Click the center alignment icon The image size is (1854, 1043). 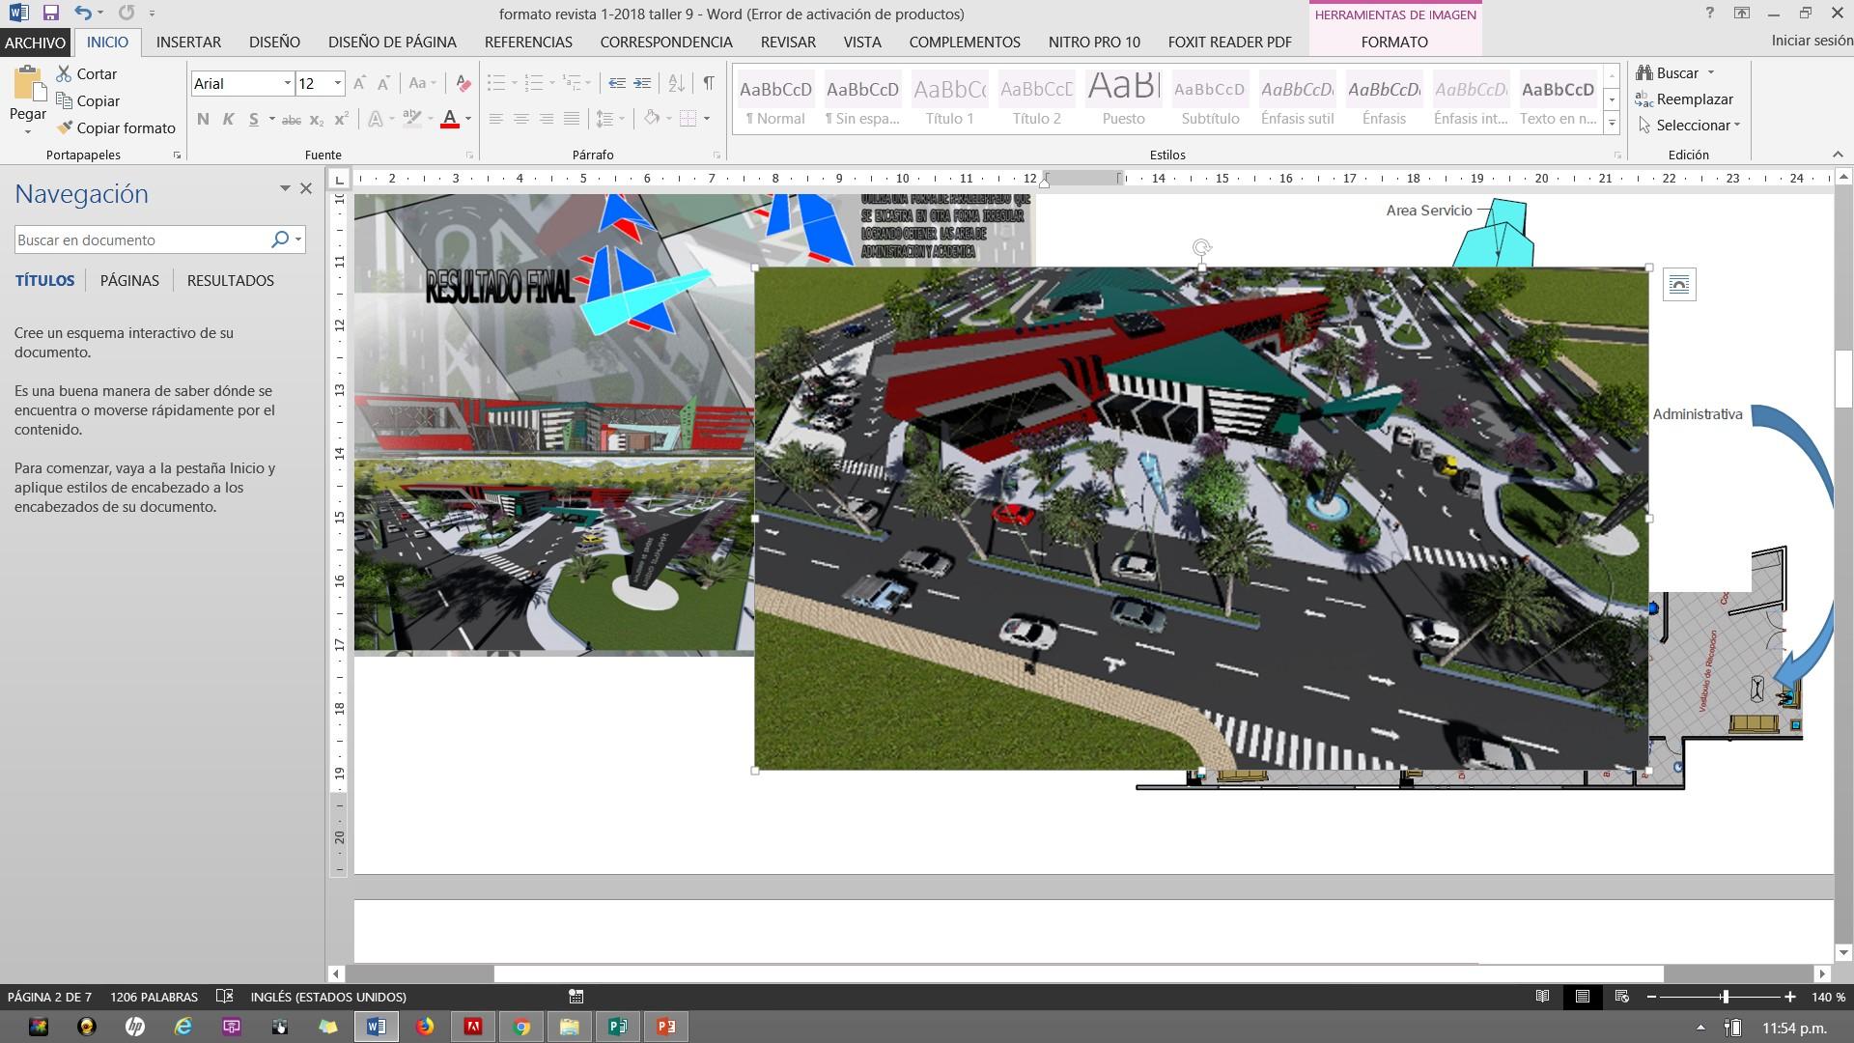[x=520, y=119]
